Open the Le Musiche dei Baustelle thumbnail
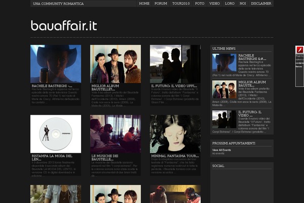The width and height of the screenshot is (304, 203). pyautogui.click(x=116, y=134)
